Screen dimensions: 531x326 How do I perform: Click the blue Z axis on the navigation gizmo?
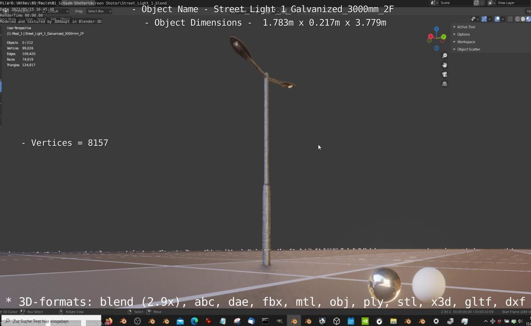[x=436, y=29]
